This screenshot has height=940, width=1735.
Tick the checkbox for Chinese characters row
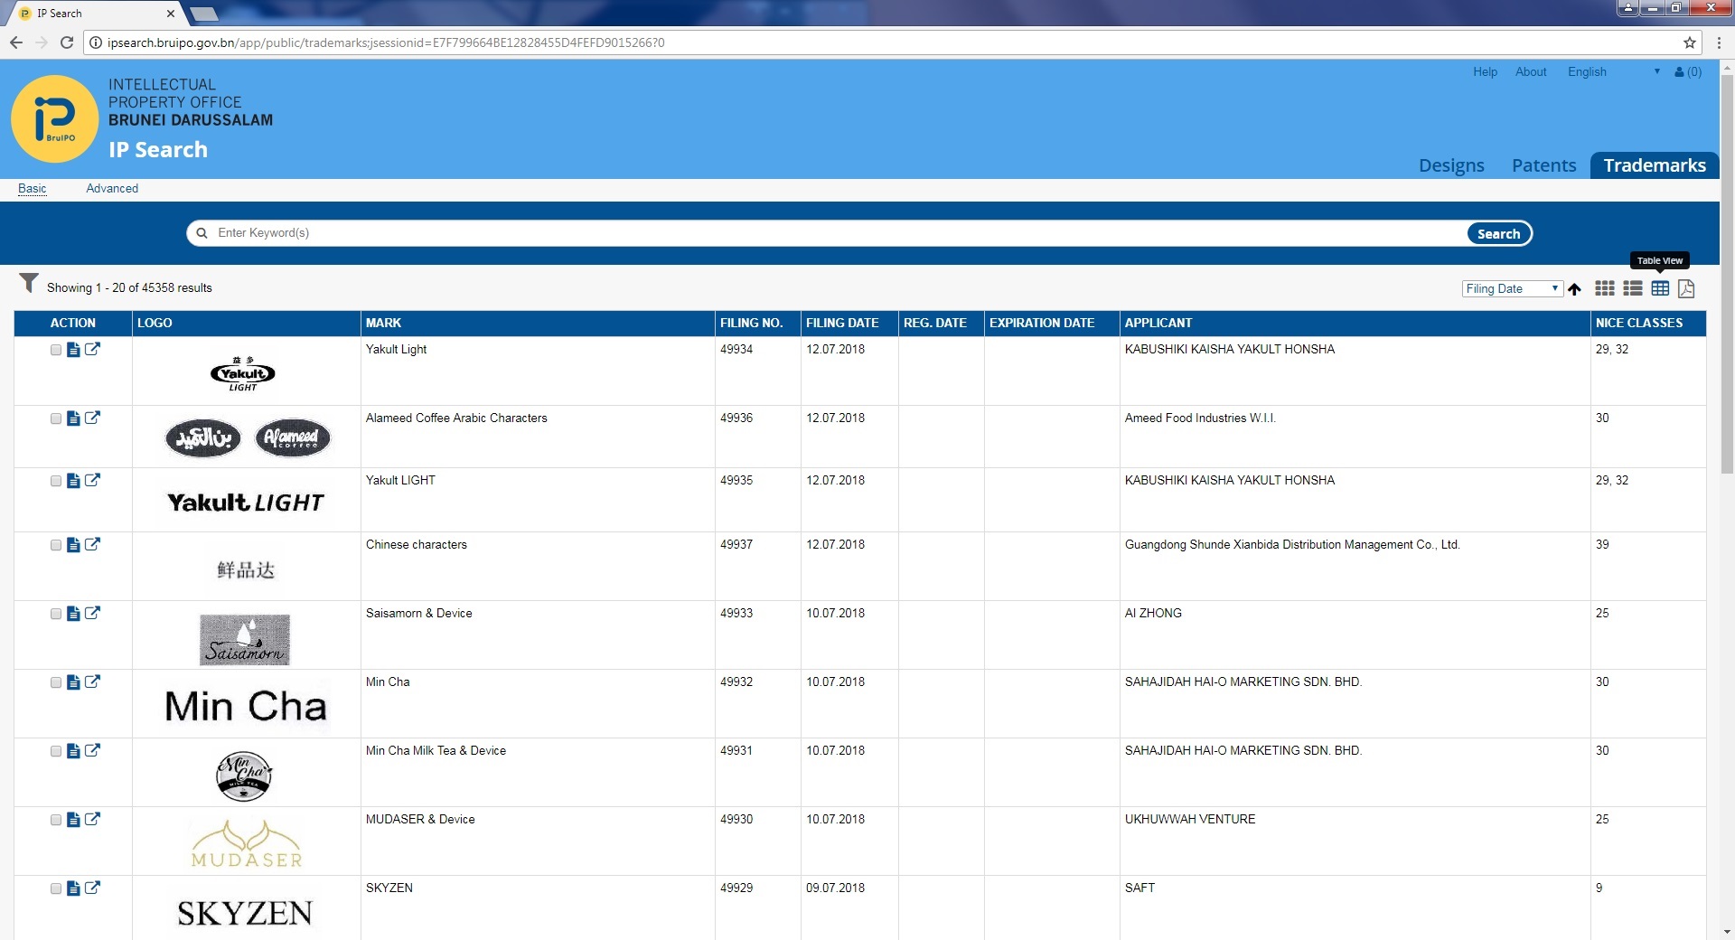(x=56, y=545)
